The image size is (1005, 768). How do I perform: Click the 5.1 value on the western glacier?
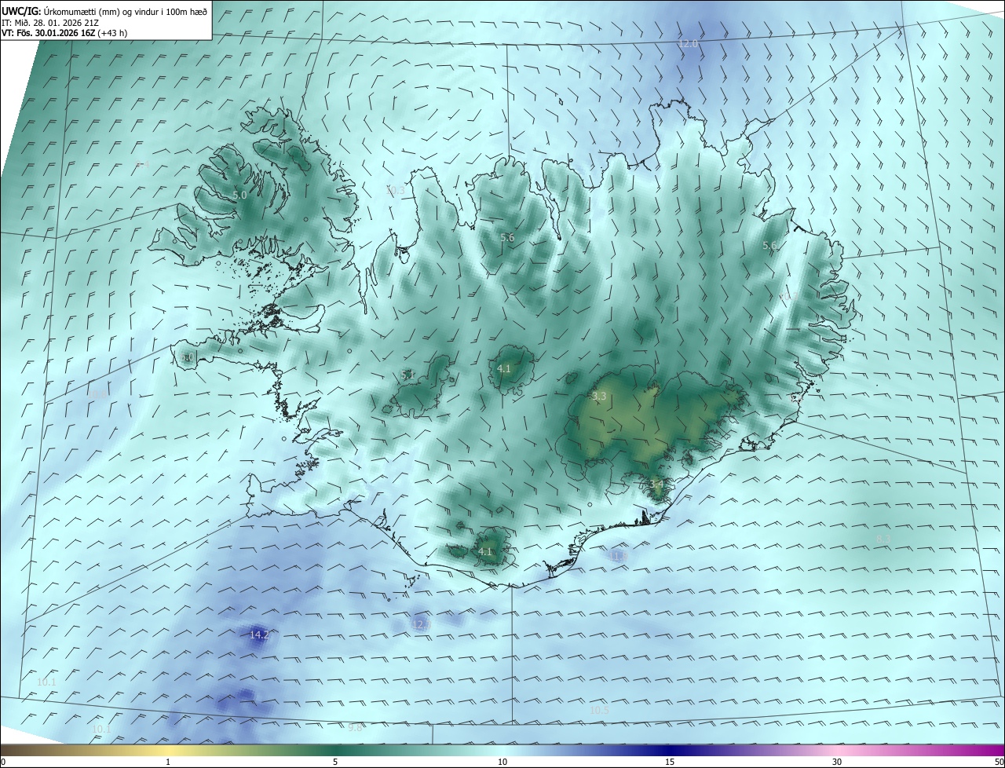(x=407, y=375)
